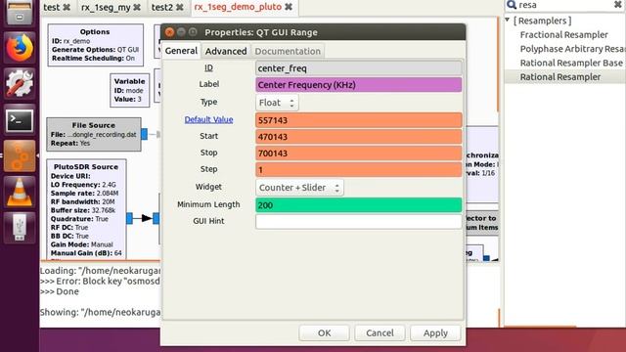This screenshot has height=352, width=626.
Task: Edit Default Value field 557143
Action: (359, 120)
